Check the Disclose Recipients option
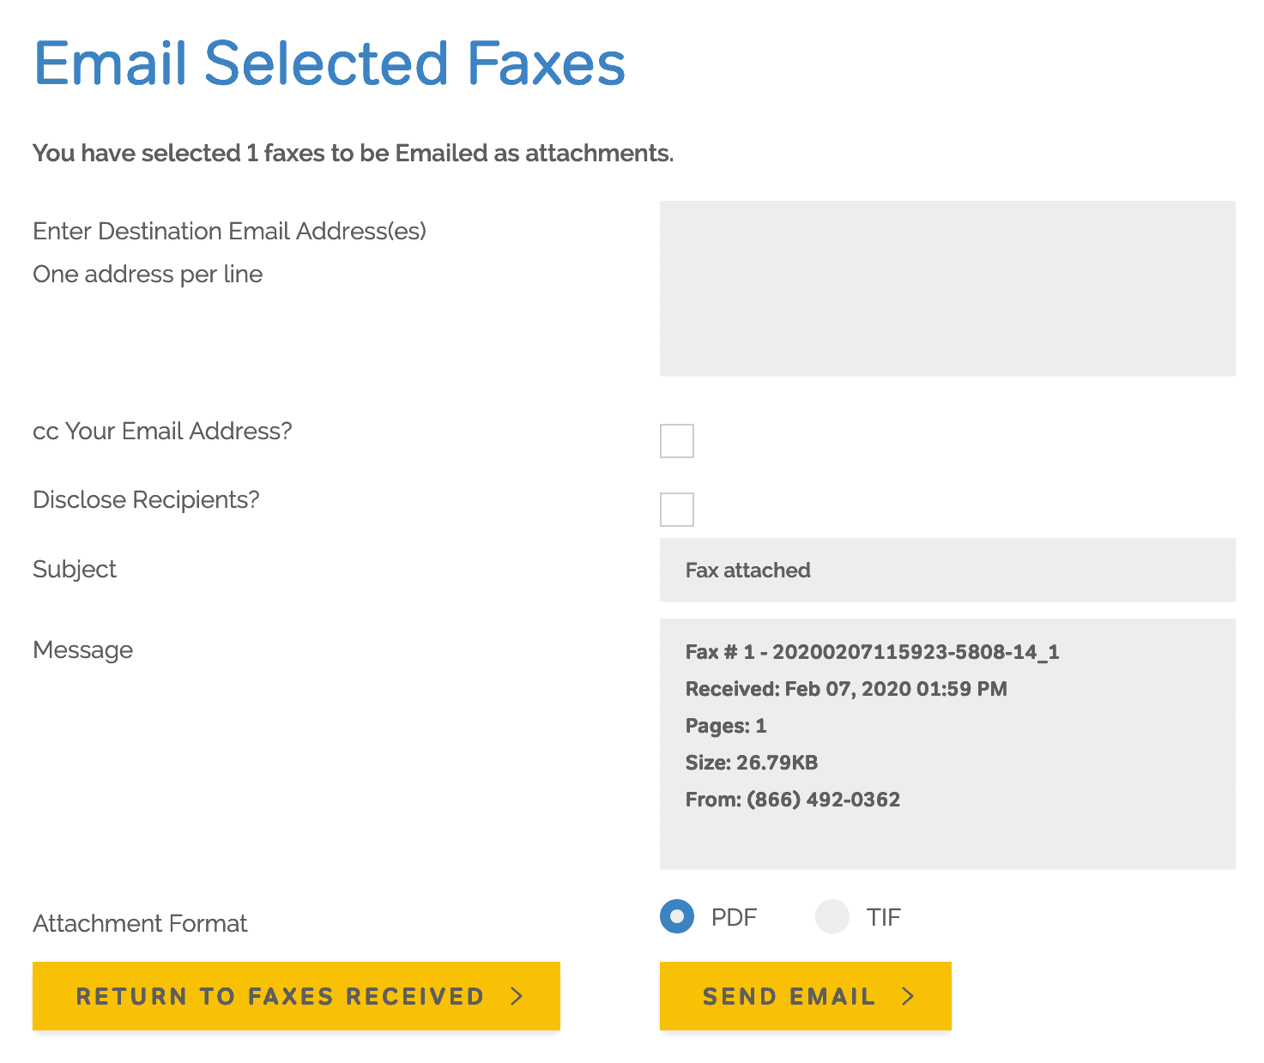This screenshot has height=1063, width=1264. point(676,509)
